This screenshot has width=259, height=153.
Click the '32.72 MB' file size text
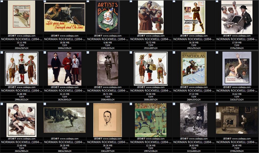click(151, 42)
